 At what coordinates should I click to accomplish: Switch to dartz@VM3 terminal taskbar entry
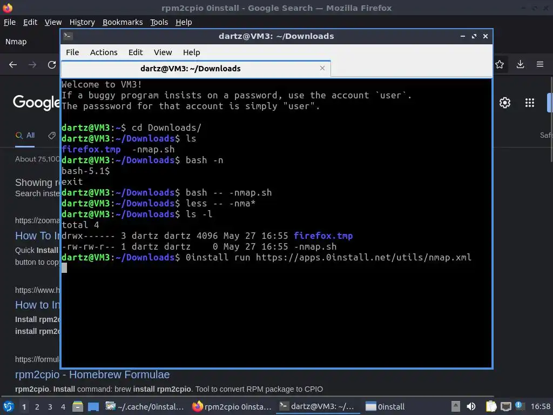pos(318,406)
